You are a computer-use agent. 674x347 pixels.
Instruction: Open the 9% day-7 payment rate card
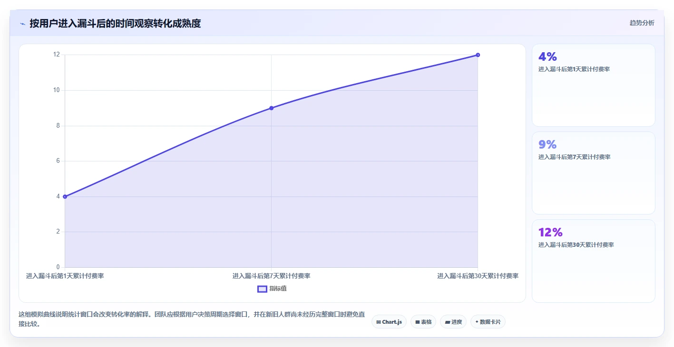click(594, 173)
